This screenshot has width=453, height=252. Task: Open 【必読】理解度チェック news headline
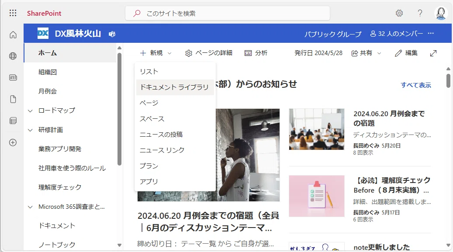[392, 185]
